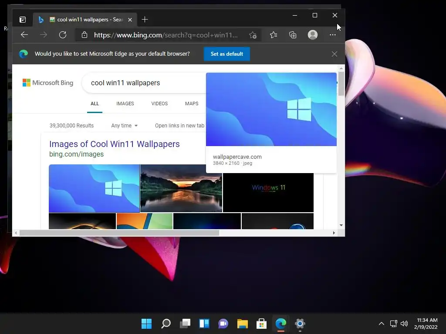Image resolution: width=446 pixels, height=334 pixels.
Task: Open the Favorites list icon
Action: pyautogui.click(x=274, y=35)
